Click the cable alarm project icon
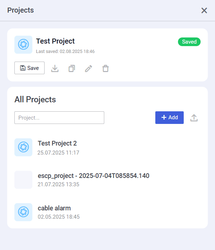Screen dimensions: 215x250 click(x=23, y=212)
